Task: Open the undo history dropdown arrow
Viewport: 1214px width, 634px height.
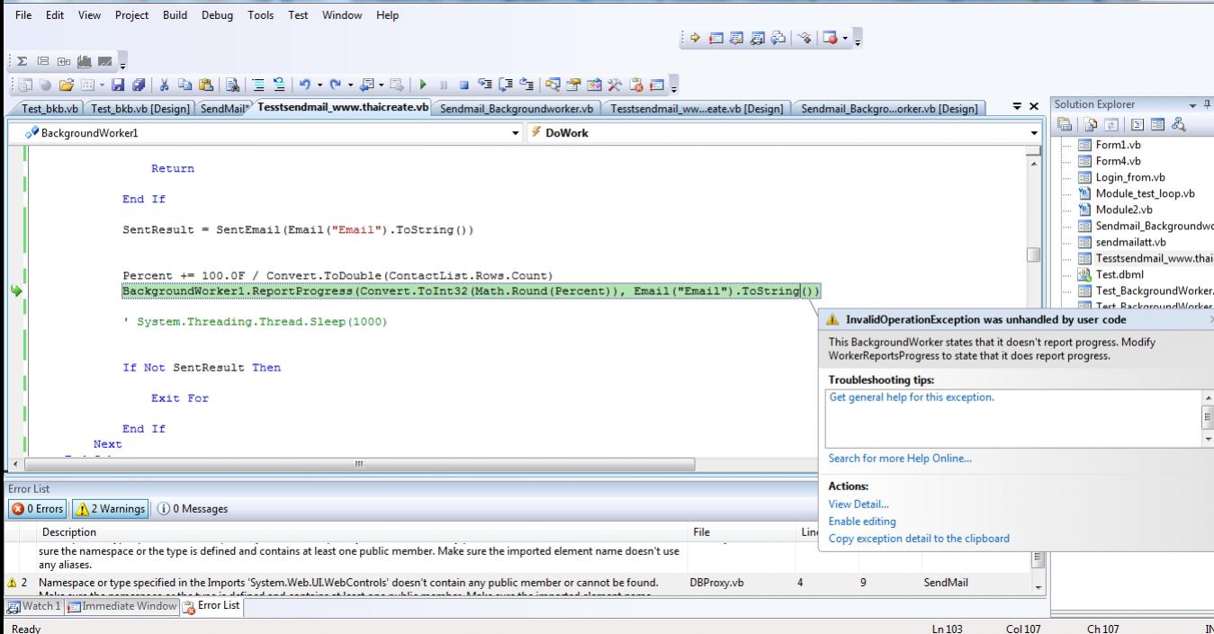Action: (x=319, y=86)
